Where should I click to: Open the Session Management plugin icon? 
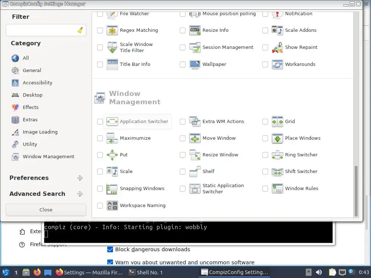(x=195, y=47)
